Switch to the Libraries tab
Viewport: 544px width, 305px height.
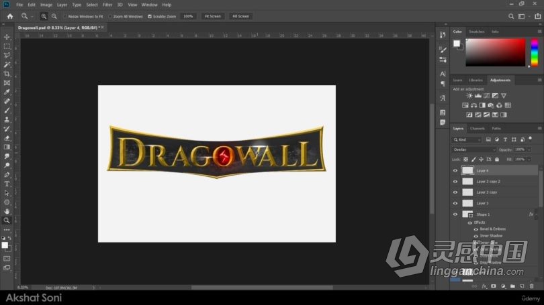(475, 80)
